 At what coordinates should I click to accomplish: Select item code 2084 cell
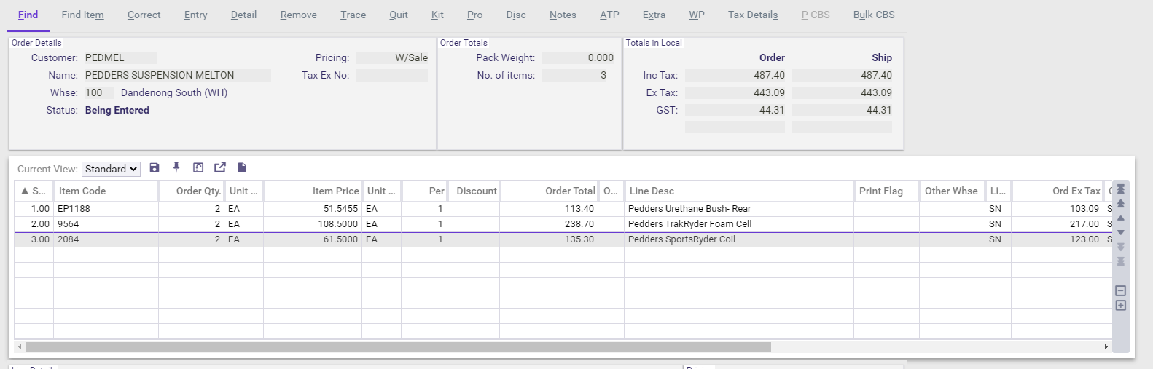click(x=106, y=239)
